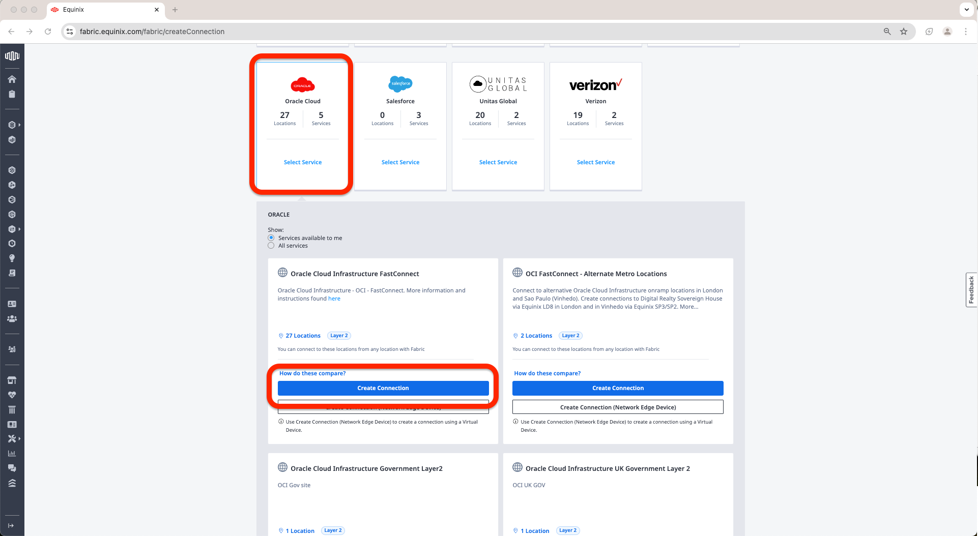Click the zoom magnifier icon in address bar
This screenshot has width=978, height=536.
887,32
